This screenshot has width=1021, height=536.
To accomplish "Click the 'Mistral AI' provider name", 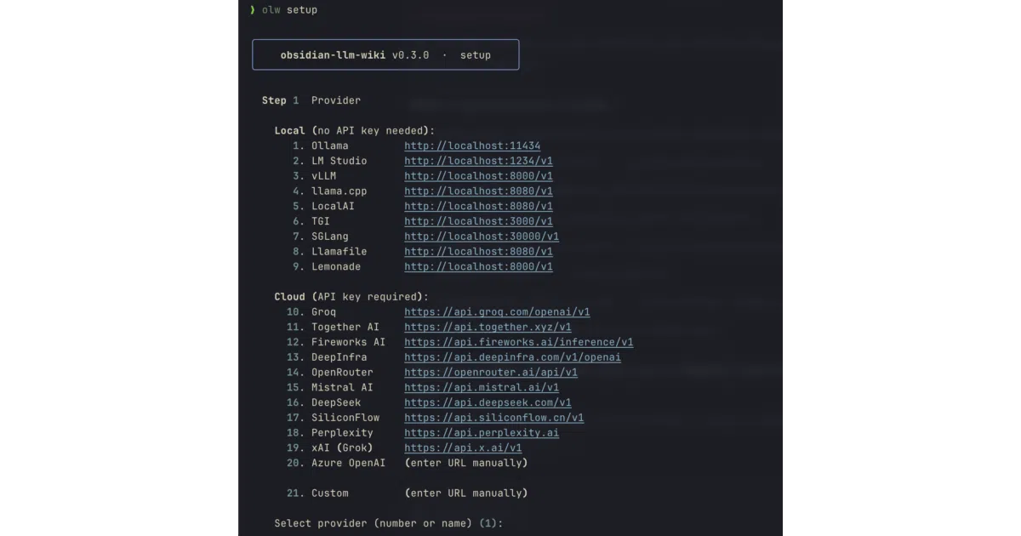I will 342,387.
